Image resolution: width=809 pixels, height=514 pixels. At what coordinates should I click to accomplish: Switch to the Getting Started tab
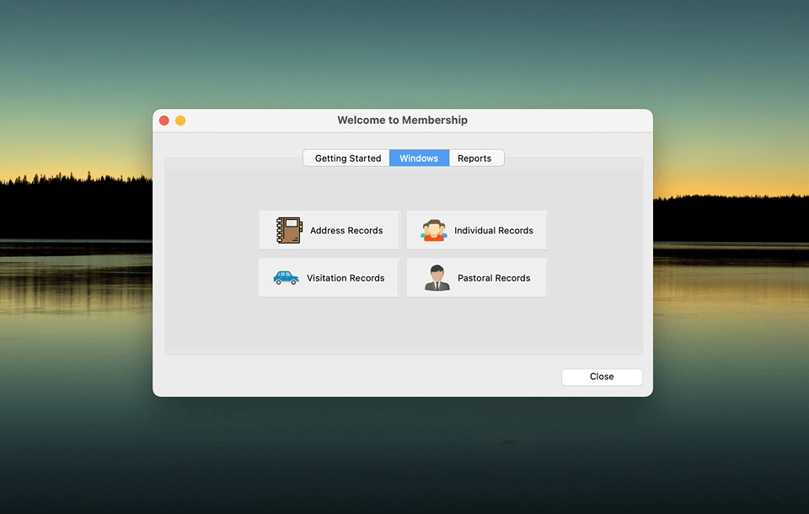(x=347, y=158)
